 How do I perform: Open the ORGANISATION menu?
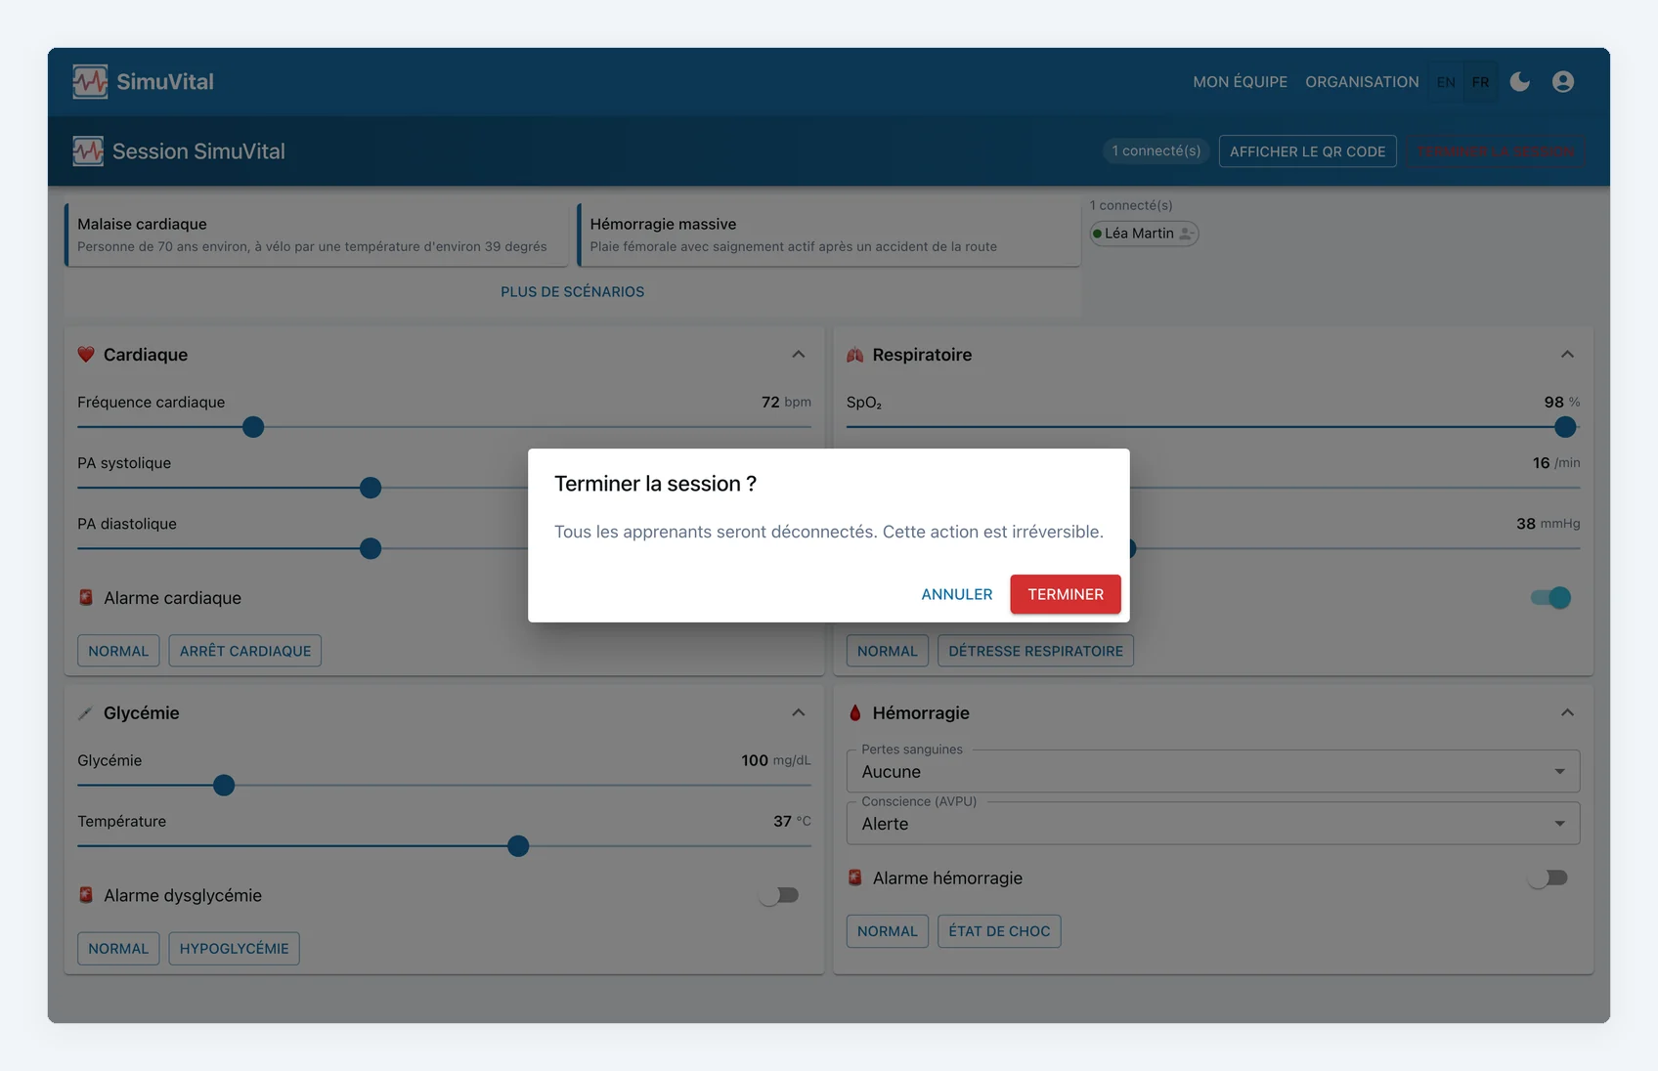pyautogui.click(x=1362, y=82)
